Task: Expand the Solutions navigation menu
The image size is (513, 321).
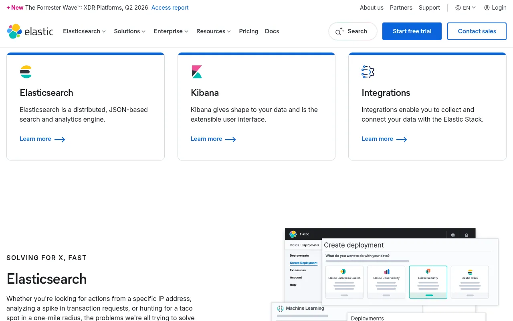Action: [x=130, y=31]
